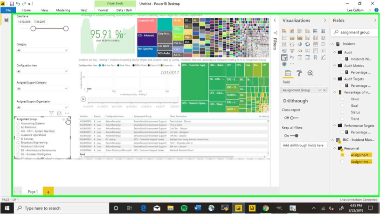
Task: Collapse the Performance Targets folder
Action: click(x=335, y=125)
